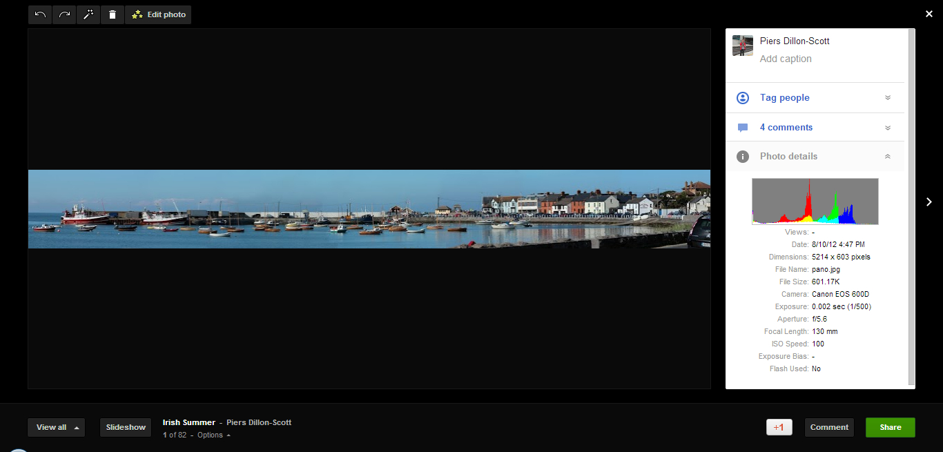Click the Photo details info icon

point(743,157)
